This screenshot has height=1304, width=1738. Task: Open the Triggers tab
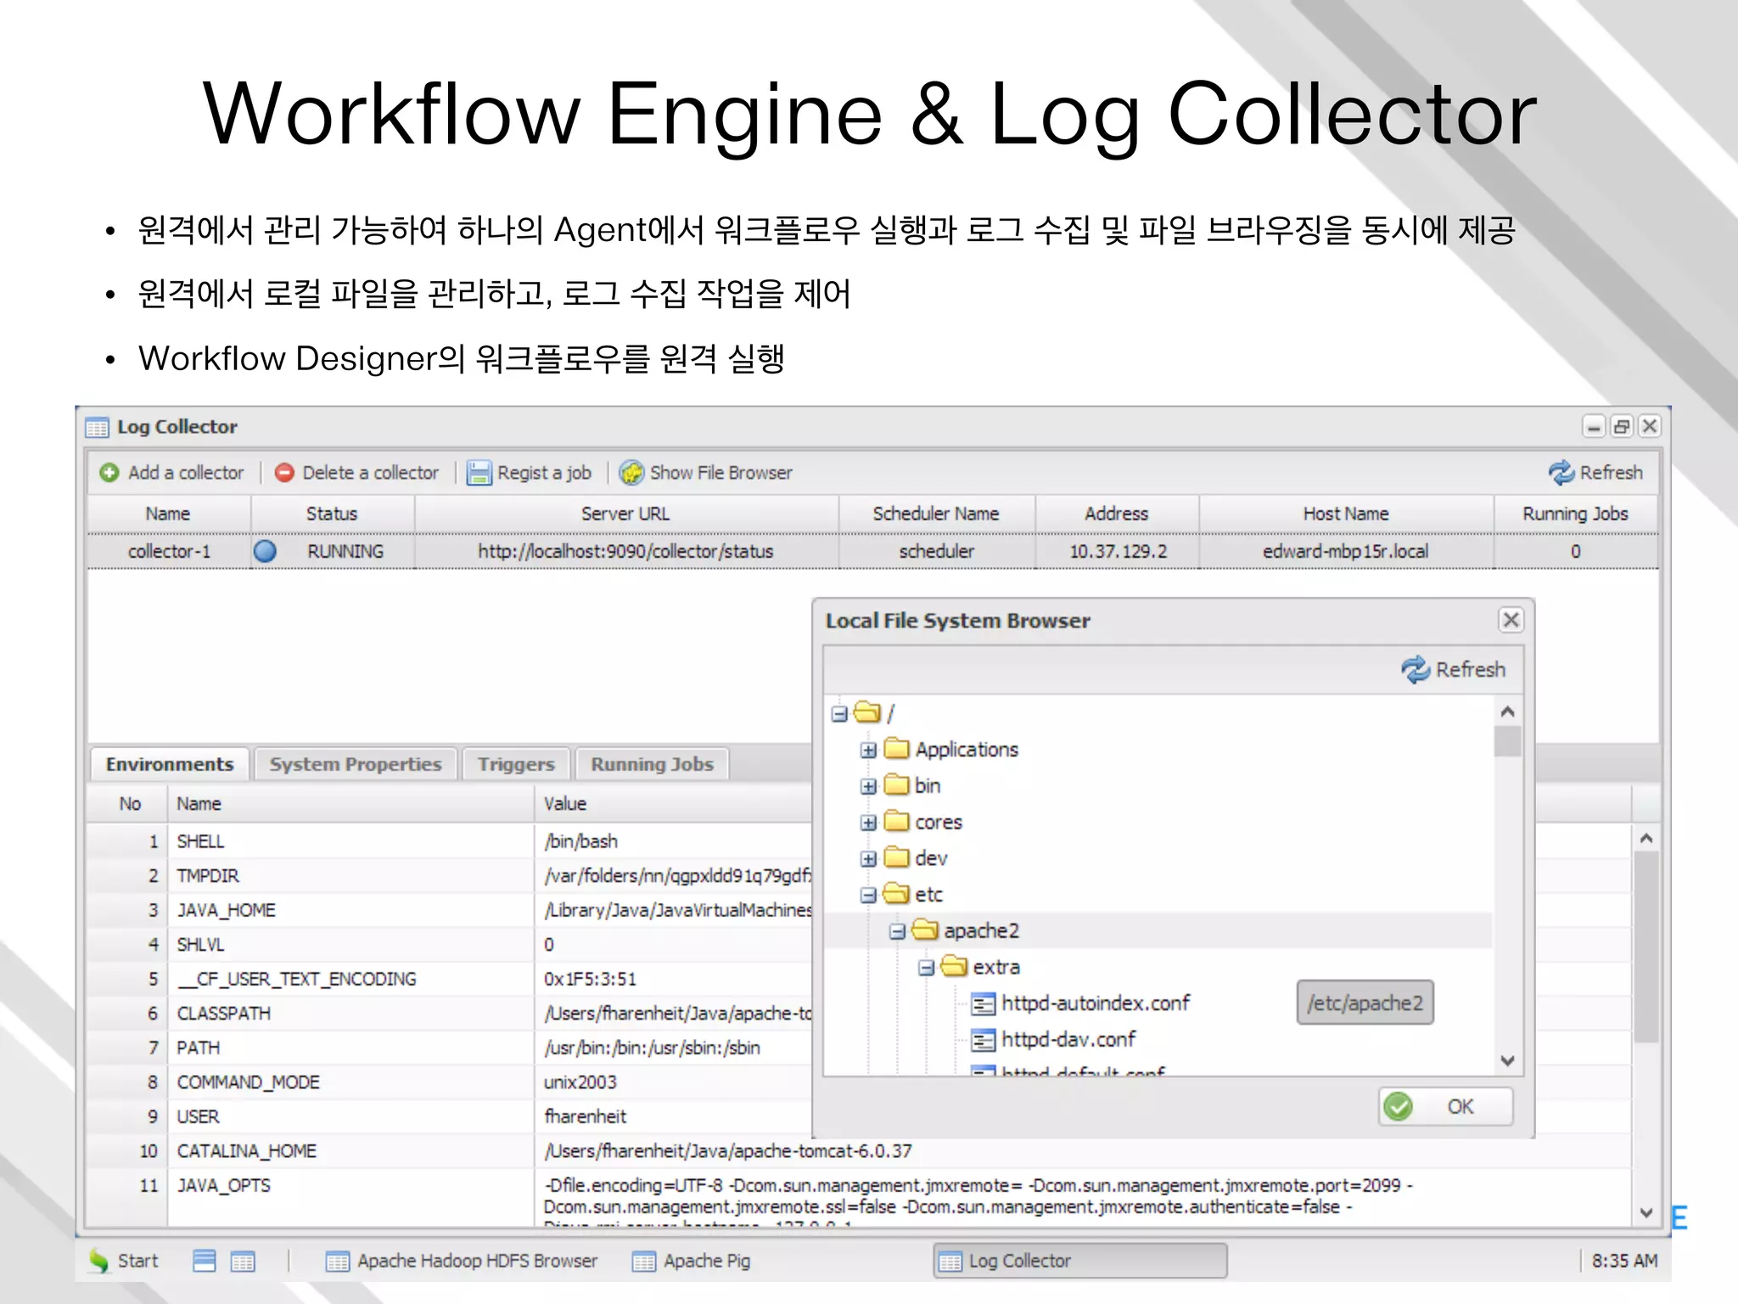[515, 764]
